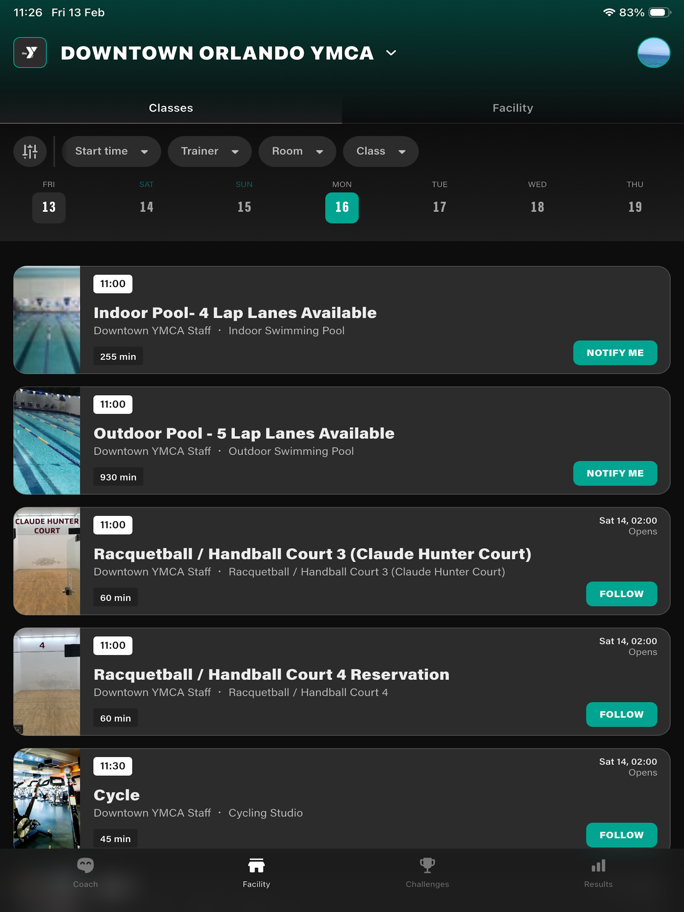Open Court 4 thumbnail image

pyautogui.click(x=47, y=682)
